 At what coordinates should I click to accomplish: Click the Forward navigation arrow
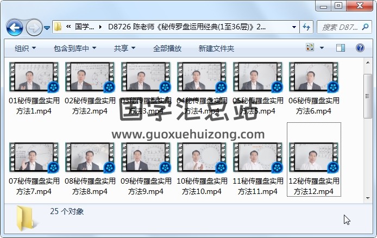point(34,27)
